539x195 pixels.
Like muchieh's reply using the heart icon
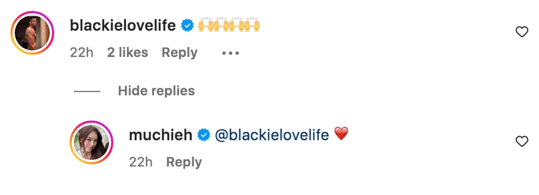click(522, 142)
